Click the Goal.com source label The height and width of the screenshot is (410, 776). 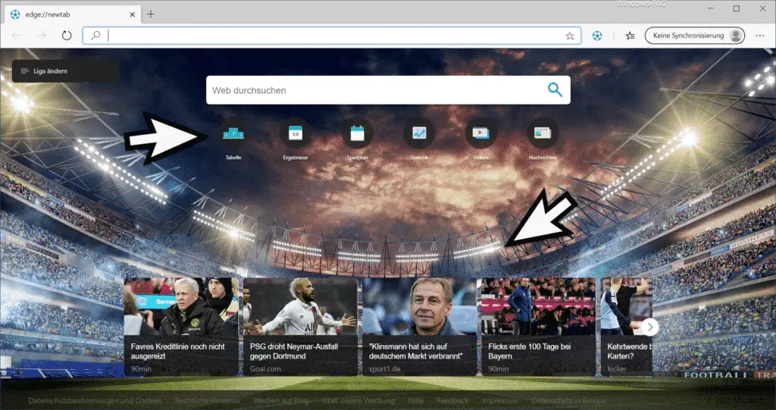(x=265, y=369)
